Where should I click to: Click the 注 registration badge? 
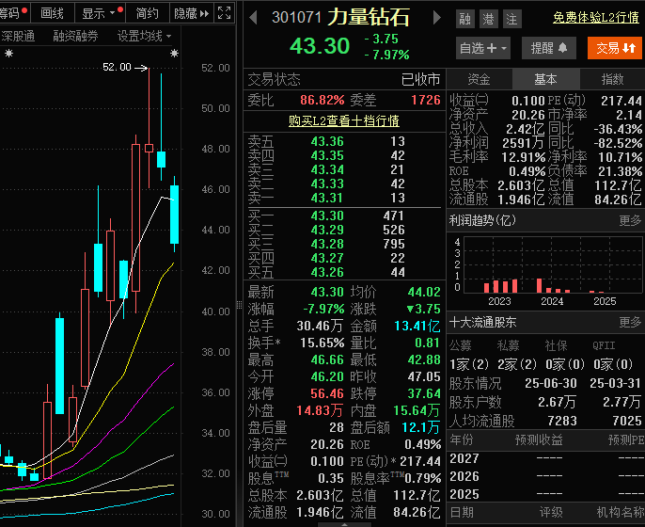512,19
